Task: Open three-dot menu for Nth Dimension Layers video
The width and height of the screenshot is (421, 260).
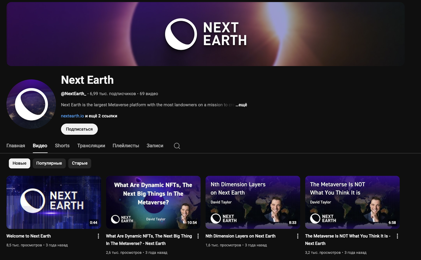Action: tap(298, 236)
